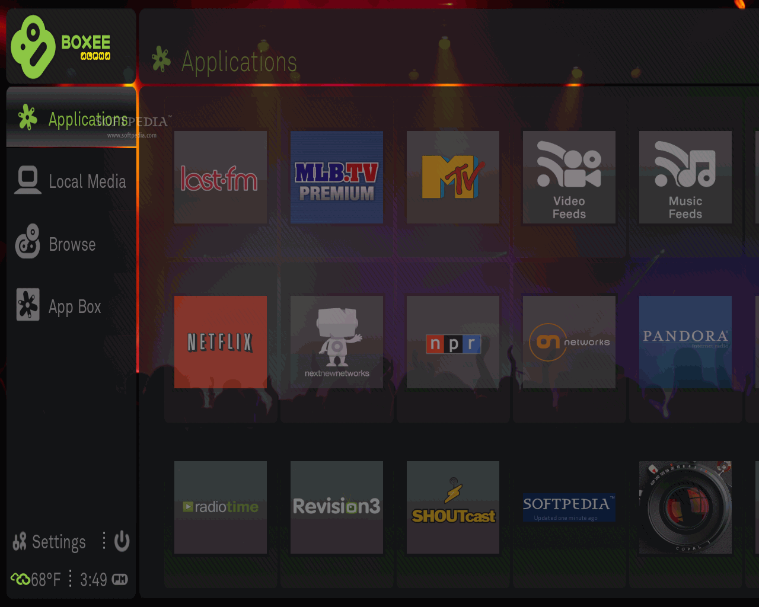Viewport: 759px width, 607px height.
Task: Open Local Media from the sidebar
Action: (x=72, y=181)
